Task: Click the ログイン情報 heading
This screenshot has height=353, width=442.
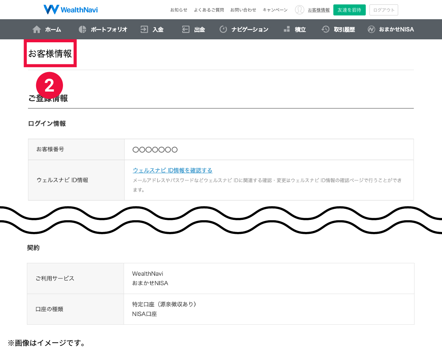Action: point(47,124)
